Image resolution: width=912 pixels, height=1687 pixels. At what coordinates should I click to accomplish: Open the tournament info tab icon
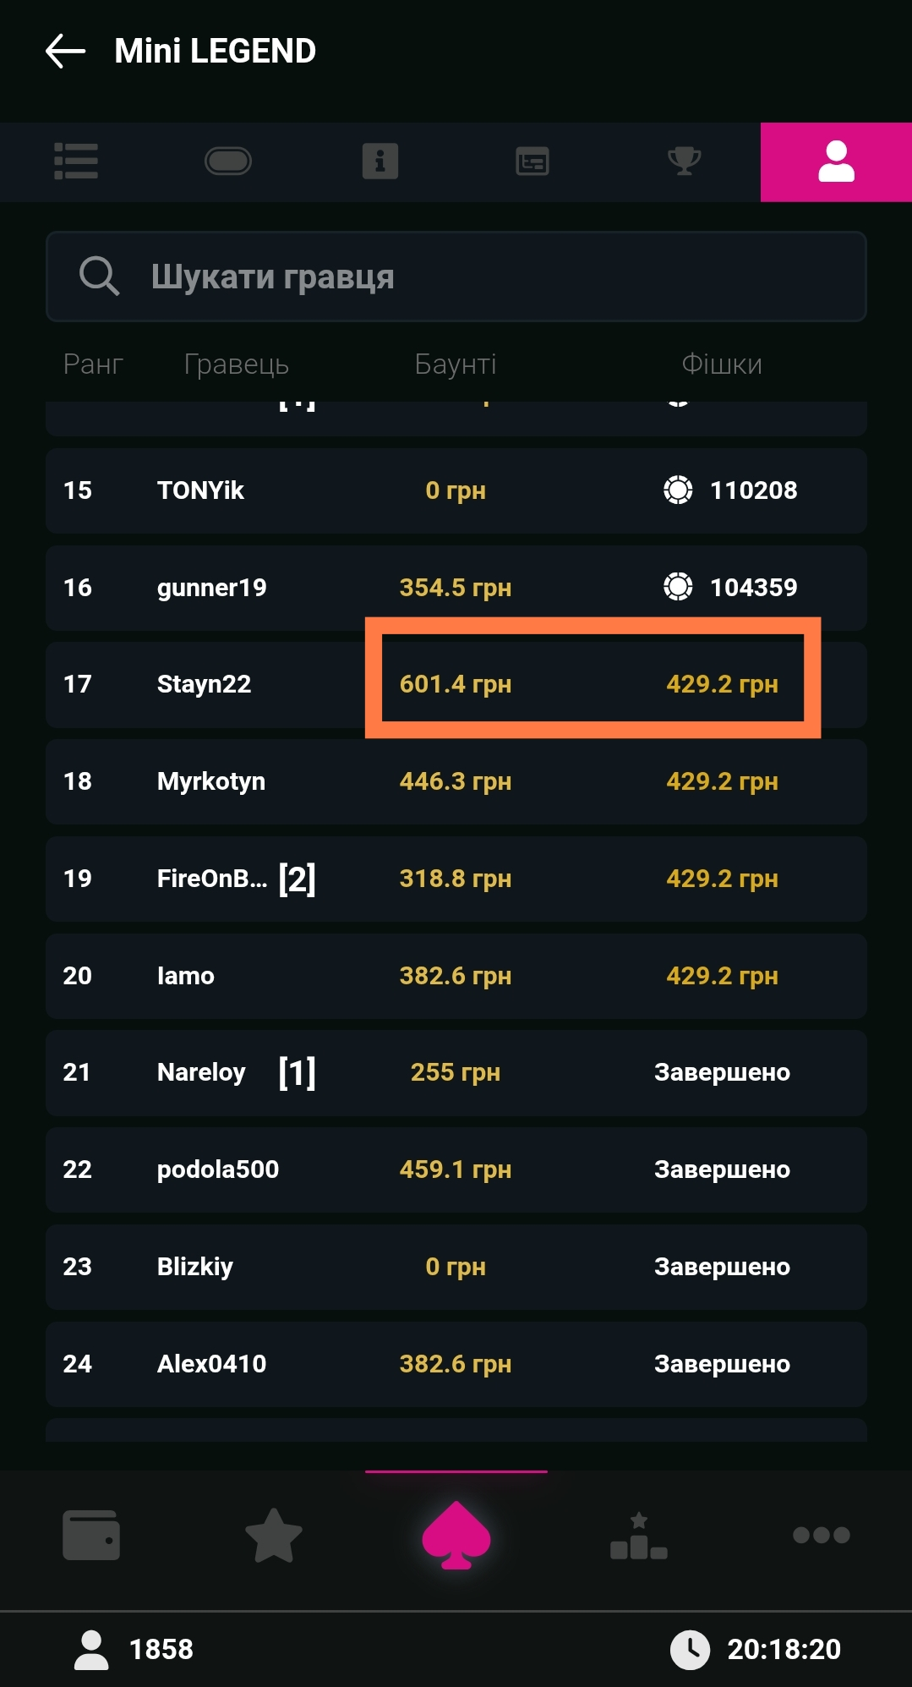tap(380, 162)
